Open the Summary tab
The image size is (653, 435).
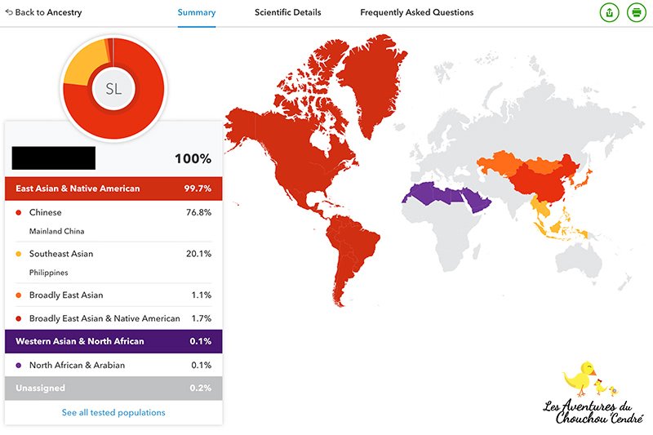tap(197, 12)
